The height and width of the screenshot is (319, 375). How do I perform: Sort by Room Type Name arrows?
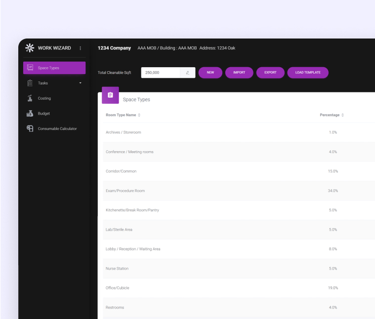pyautogui.click(x=139, y=115)
